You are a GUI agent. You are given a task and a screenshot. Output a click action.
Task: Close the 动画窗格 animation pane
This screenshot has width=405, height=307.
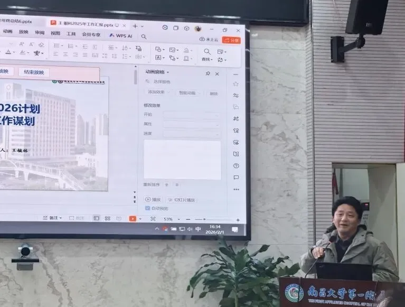pos(217,74)
